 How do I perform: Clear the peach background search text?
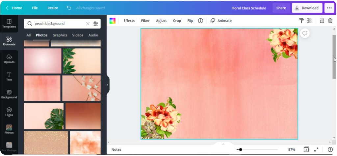tap(88, 24)
